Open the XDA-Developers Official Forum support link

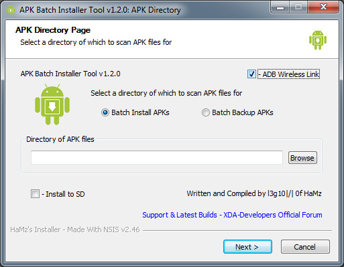232,215
